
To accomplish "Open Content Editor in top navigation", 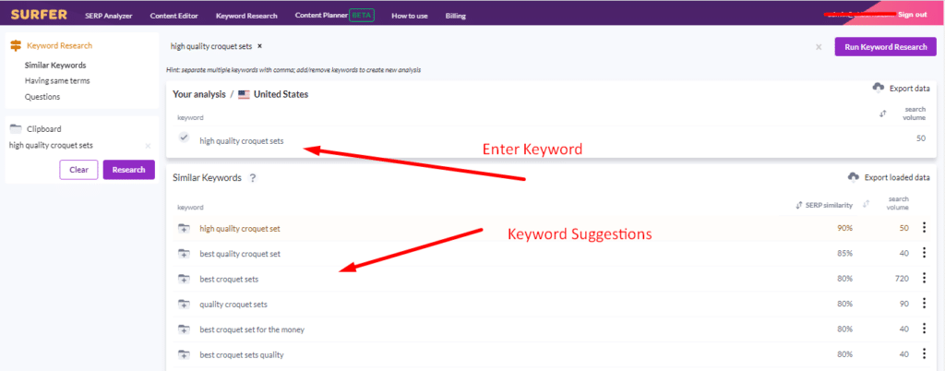I will (174, 17).
